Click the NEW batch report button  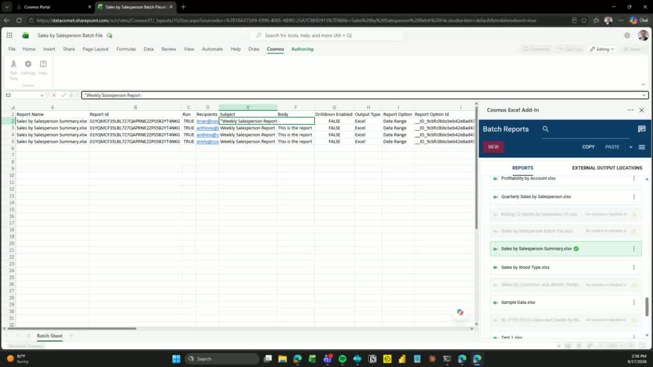[494, 147]
